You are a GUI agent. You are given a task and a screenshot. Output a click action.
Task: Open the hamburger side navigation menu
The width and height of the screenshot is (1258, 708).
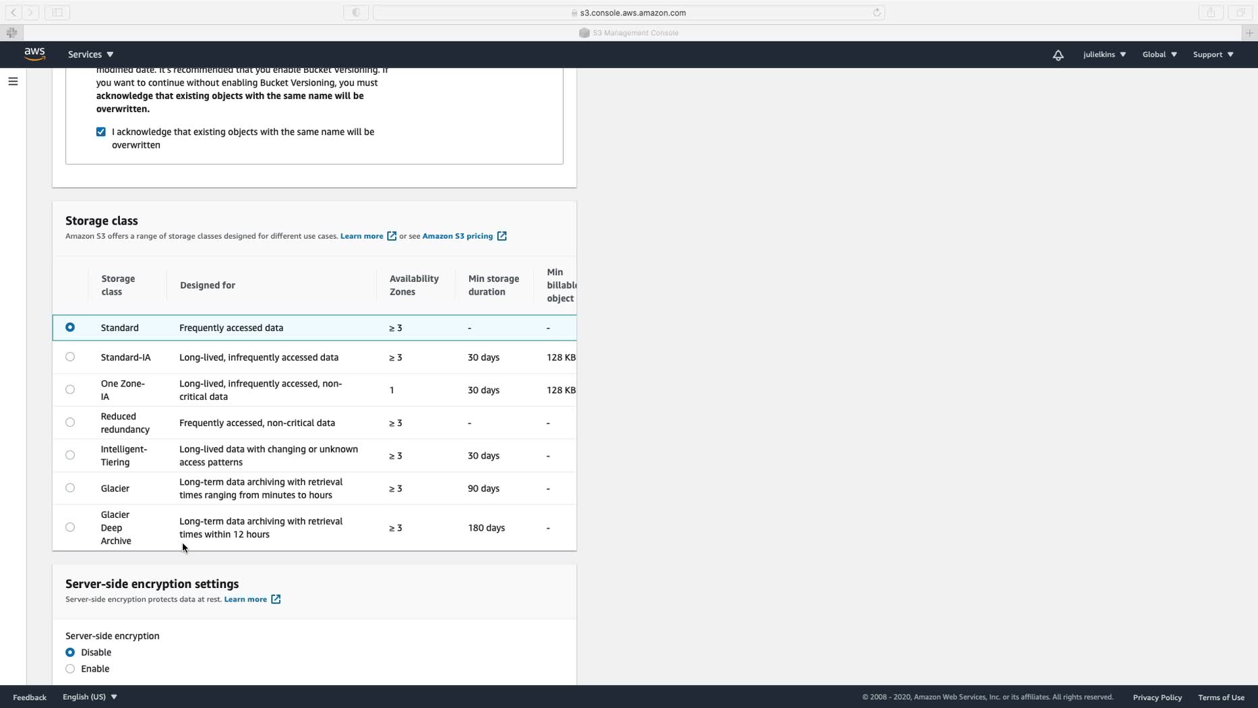13,82
